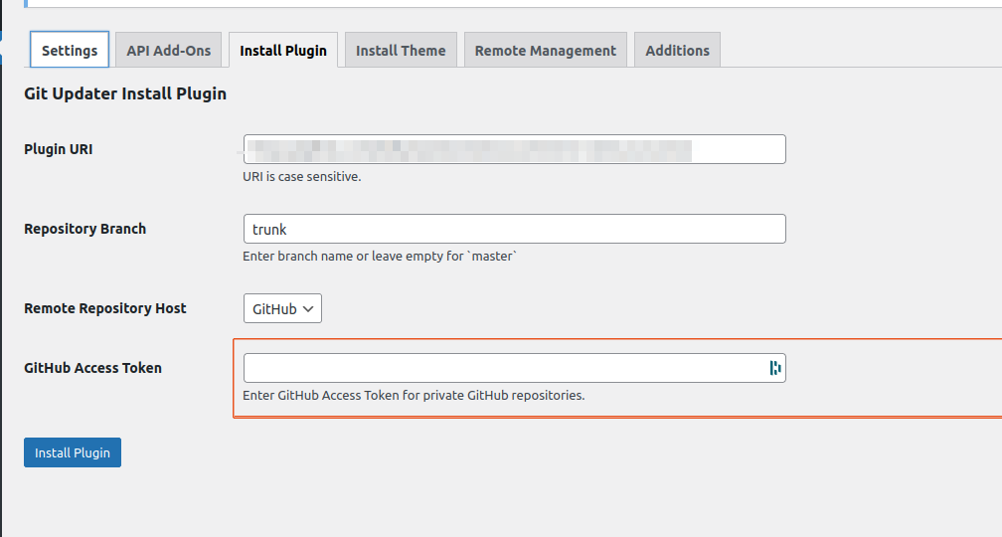Image resolution: width=1002 pixels, height=537 pixels.
Task: Click the Repository Branch label
Action: click(84, 229)
